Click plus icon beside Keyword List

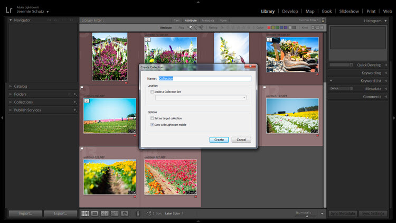coord(331,81)
